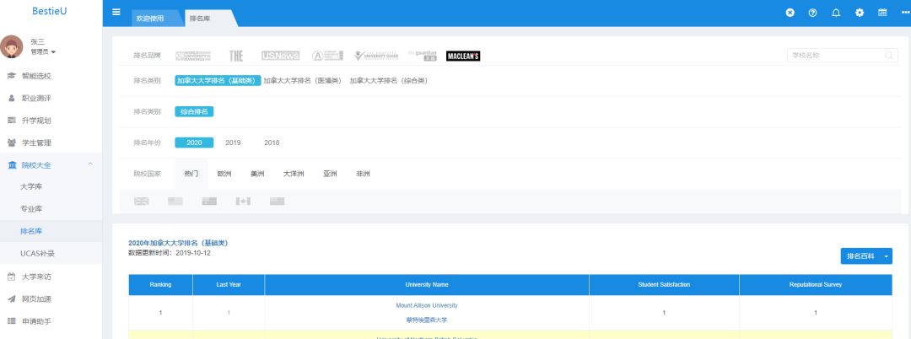
Task: Select the US News ranking brand logo
Action: (x=280, y=56)
